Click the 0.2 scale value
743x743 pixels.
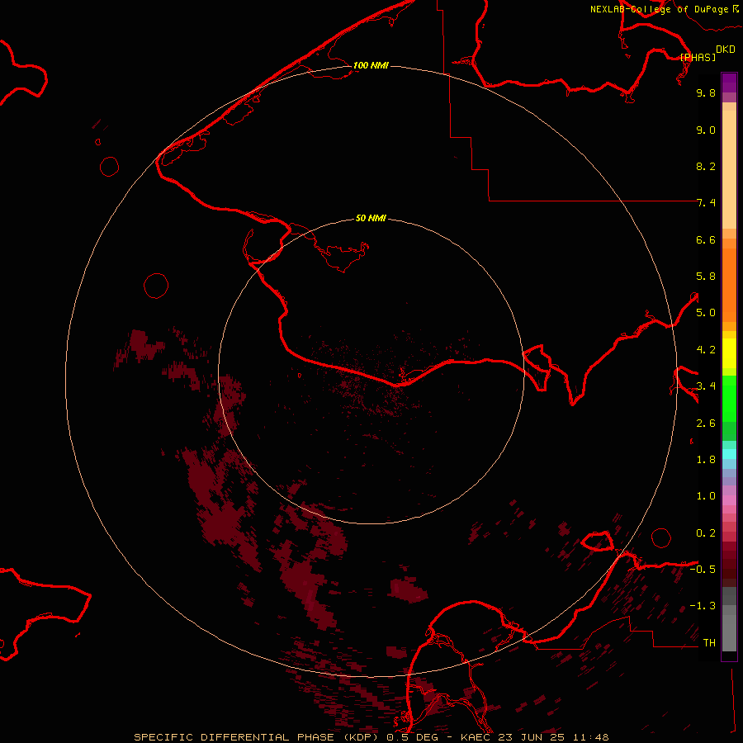coord(706,533)
